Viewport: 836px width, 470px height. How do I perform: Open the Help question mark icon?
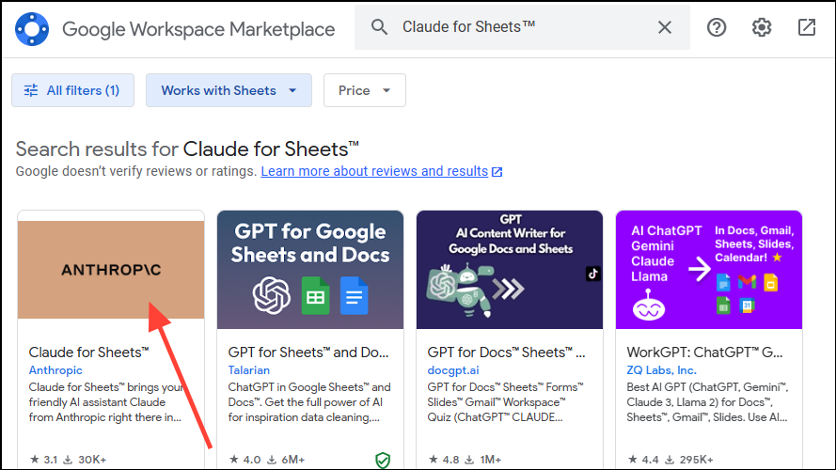(x=716, y=27)
